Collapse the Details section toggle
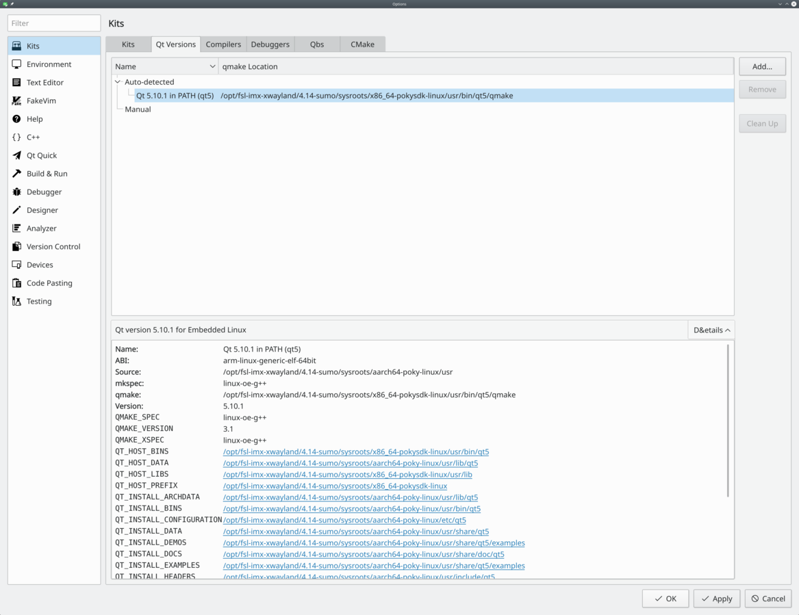 pos(711,330)
